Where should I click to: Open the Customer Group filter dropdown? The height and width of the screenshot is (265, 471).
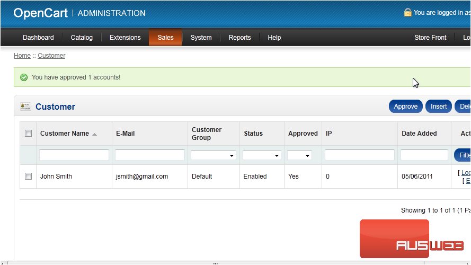[x=213, y=155]
